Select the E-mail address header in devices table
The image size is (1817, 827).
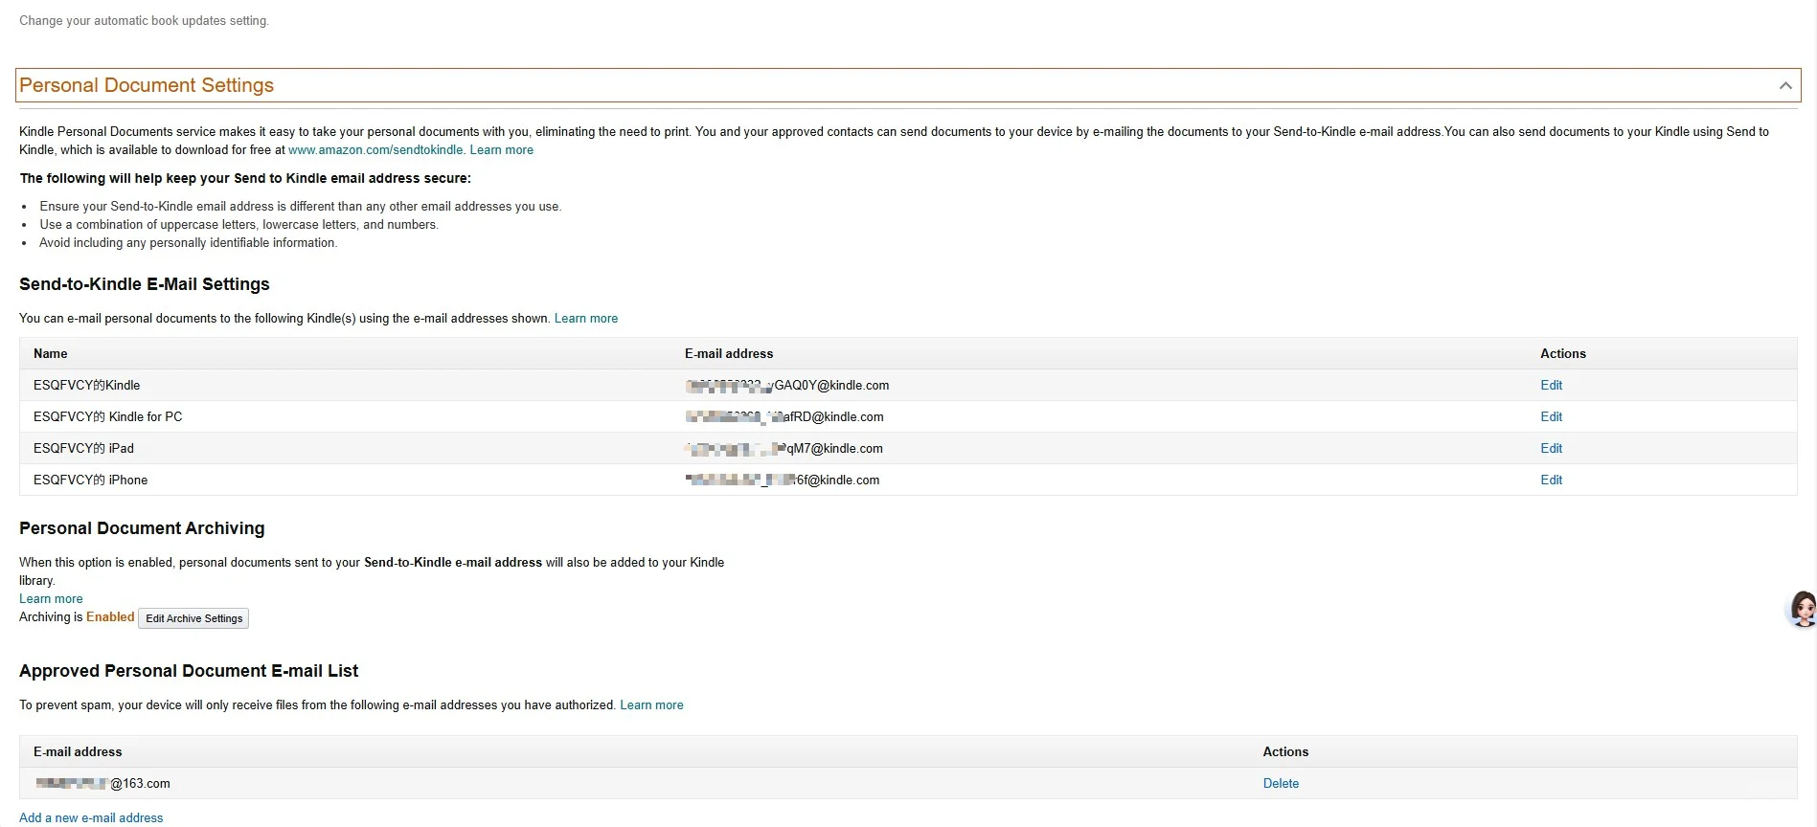(x=729, y=353)
